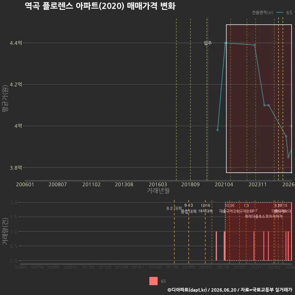
Task: Click the 1.5 label on volume axis
Action: coord(14,217)
